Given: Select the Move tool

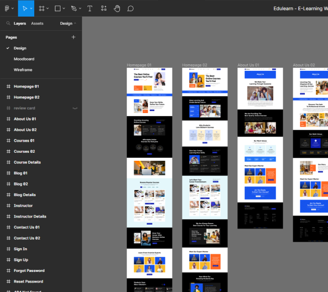Looking at the screenshot, I should click(x=25, y=9).
